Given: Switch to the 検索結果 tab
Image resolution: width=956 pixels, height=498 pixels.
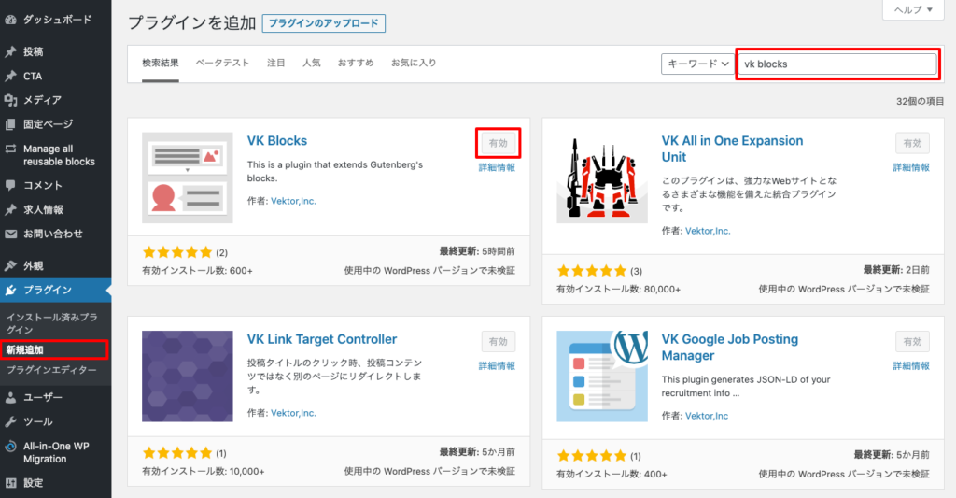Looking at the screenshot, I should tap(161, 63).
